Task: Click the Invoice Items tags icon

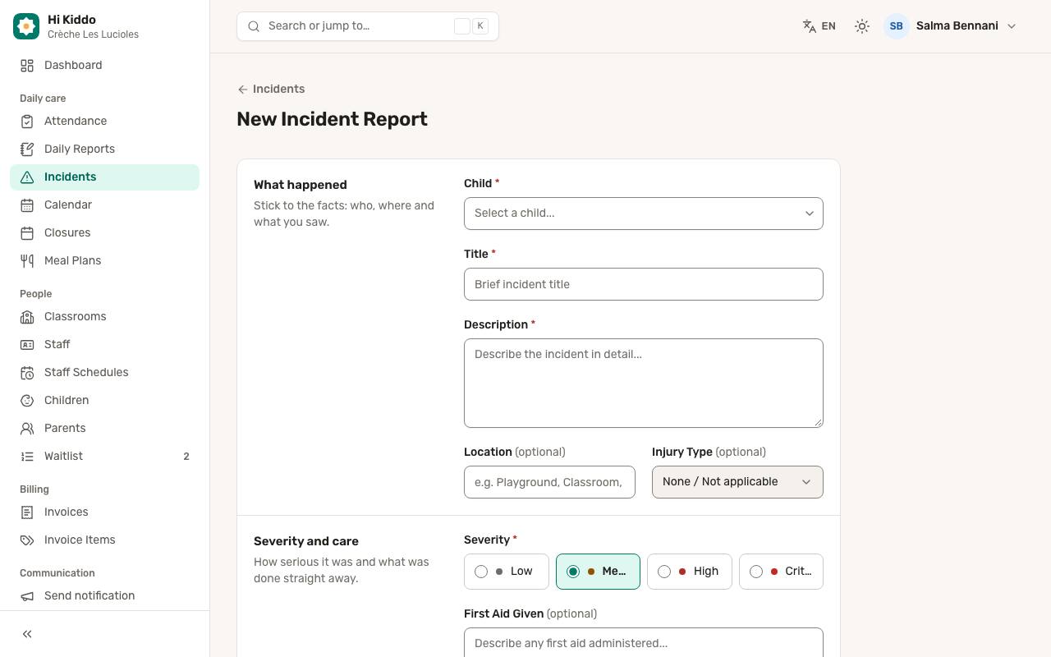Action: 27,540
